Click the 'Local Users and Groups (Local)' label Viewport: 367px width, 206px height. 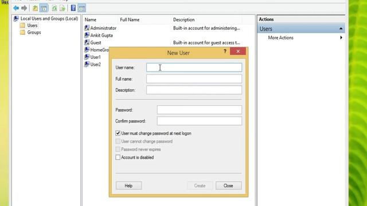coord(49,18)
